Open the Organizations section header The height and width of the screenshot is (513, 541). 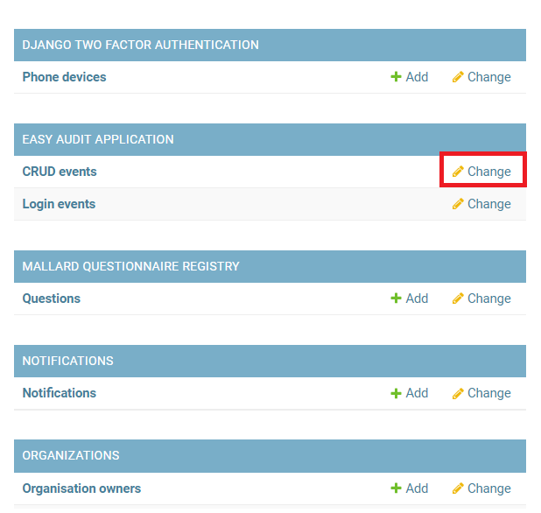point(71,455)
